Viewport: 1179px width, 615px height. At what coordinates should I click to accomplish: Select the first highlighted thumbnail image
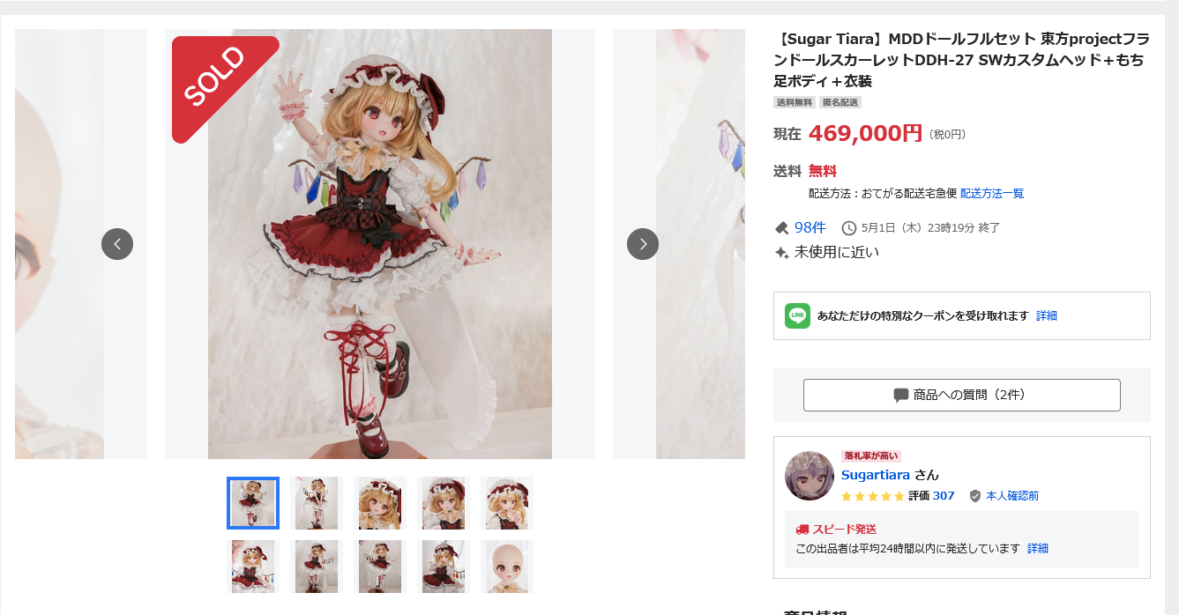[x=253, y=503]
